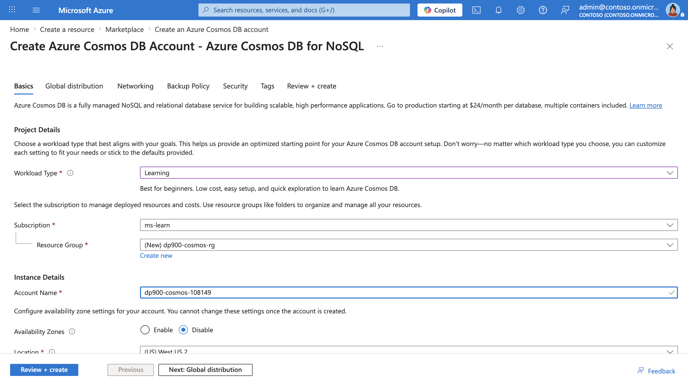Screen dimensions: 688x386
Task: Click the admin@contoso account name
Action: (x=618, y=7)
